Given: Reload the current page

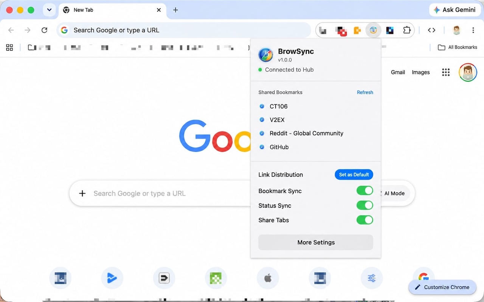Looking at the screenshot, I should click(x=44, y=30).
